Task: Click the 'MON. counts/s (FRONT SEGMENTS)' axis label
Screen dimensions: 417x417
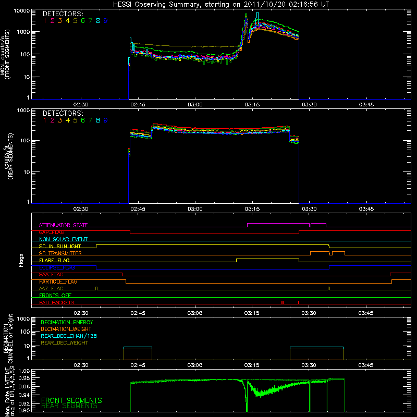Action: 5,54
